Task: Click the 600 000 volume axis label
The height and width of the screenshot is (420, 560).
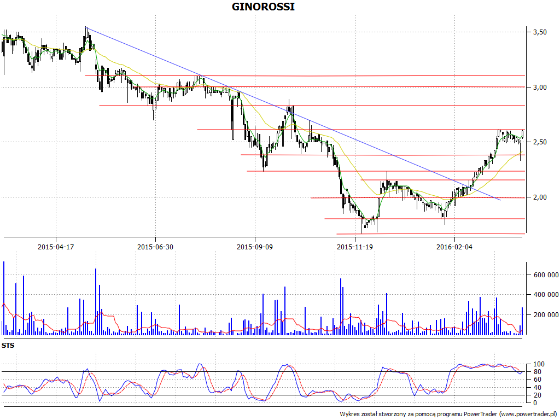Action: pyautogui.click(x=546, y=275)
